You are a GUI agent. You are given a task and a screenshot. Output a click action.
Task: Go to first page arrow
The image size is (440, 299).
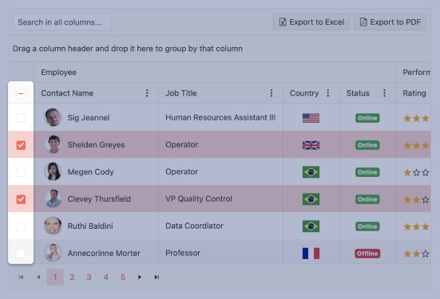tap(21, 277)
